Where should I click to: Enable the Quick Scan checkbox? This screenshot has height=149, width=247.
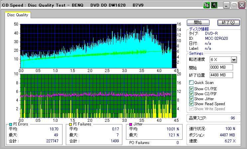coord(191,83)
